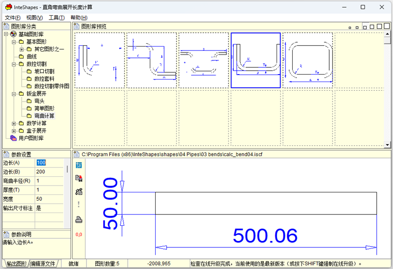
Task: Expand the 数学计算 folder node
Action: (14, 124)
